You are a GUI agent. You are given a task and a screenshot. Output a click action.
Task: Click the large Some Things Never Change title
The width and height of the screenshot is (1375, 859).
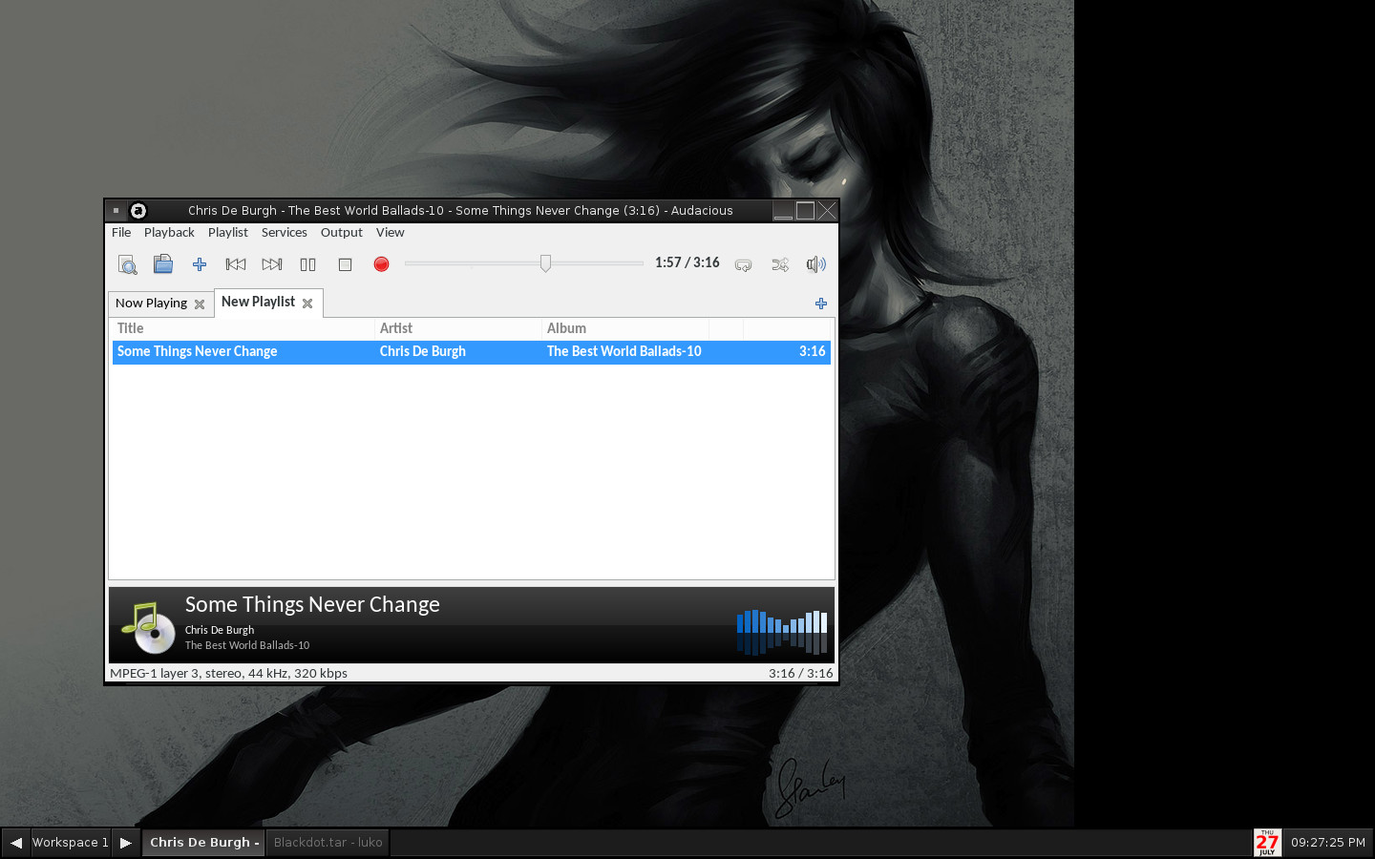click(x=312, y=604)
